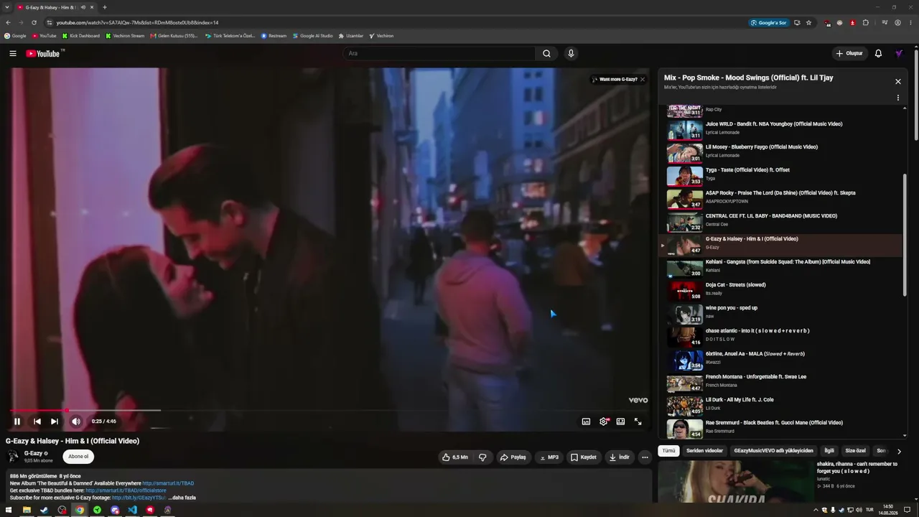Skip to the next video
919x517 pixels.
pos(55,421)
